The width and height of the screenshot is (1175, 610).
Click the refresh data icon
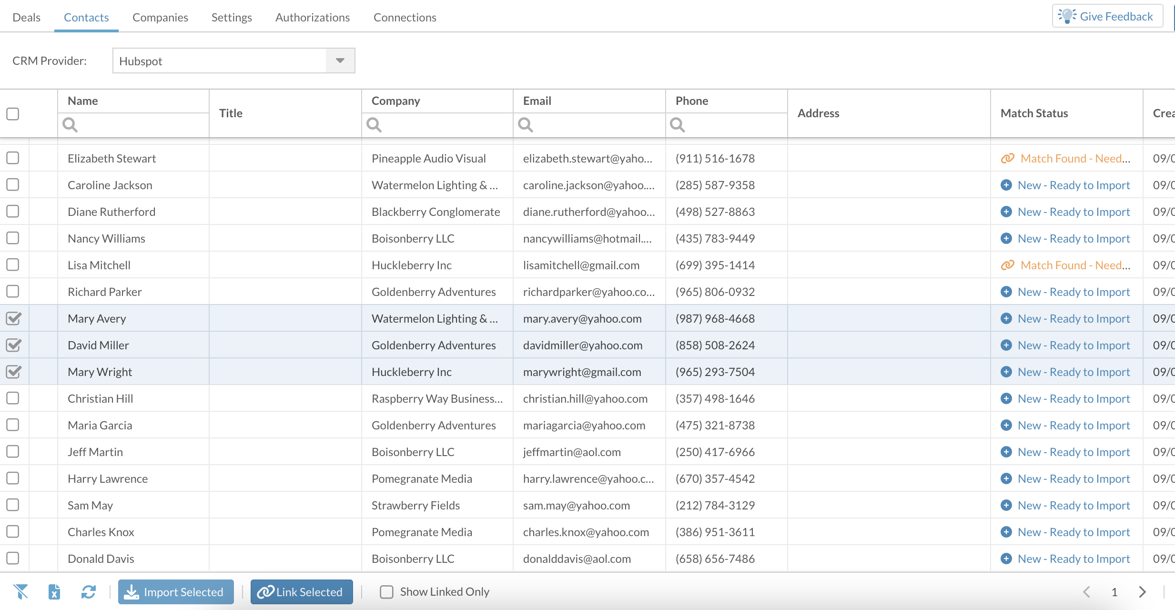89,591
